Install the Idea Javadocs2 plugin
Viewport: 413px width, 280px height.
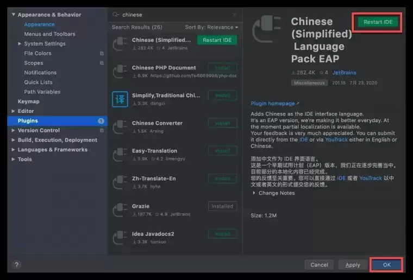tap(222, 234)
